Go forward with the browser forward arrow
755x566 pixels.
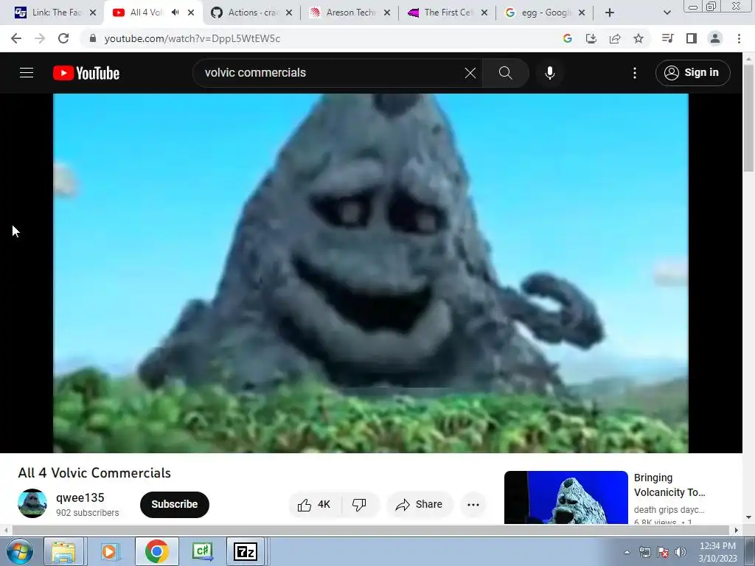pyautogui.click(x=40, y=38)
